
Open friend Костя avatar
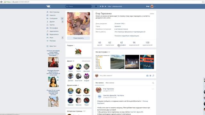[78, 67]
